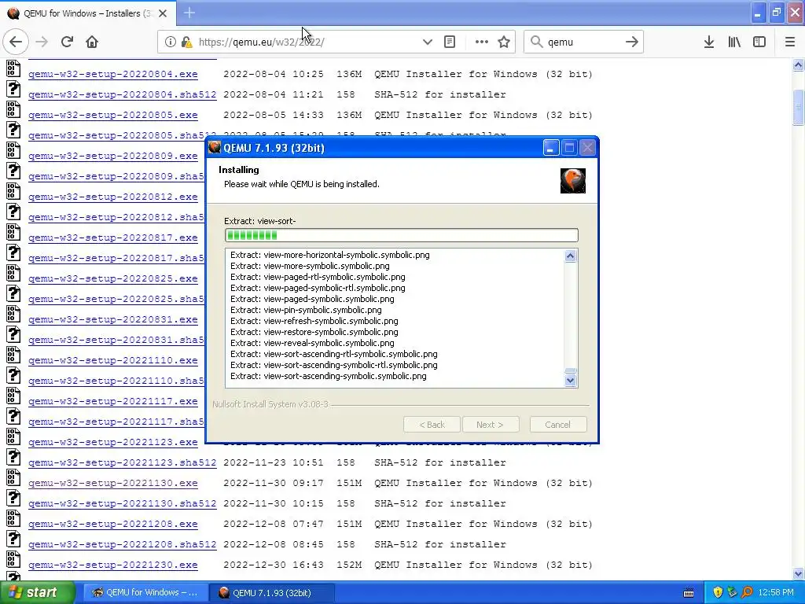This screenshot has height=604, width=805.
Task: Open qemu-w32-setup-20221130.sha512 link
Action: pyautogui.click(x=122, y=503)
